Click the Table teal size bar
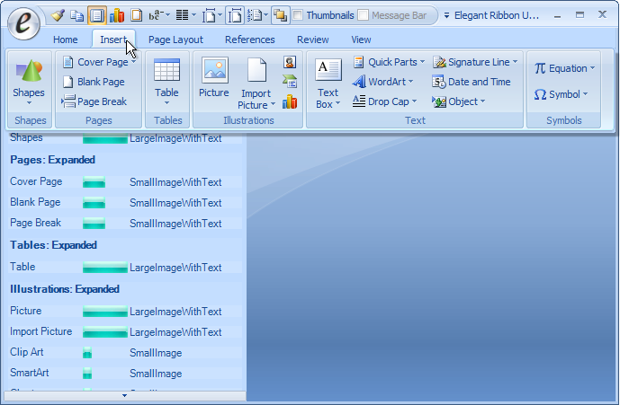 pos(105,268)
